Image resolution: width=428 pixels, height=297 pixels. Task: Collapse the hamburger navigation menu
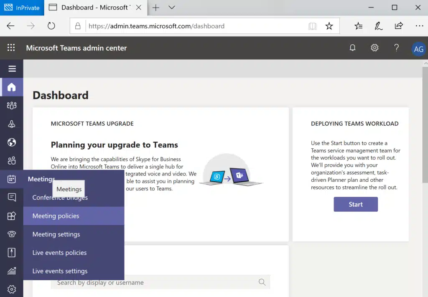[x=12, y=69]
